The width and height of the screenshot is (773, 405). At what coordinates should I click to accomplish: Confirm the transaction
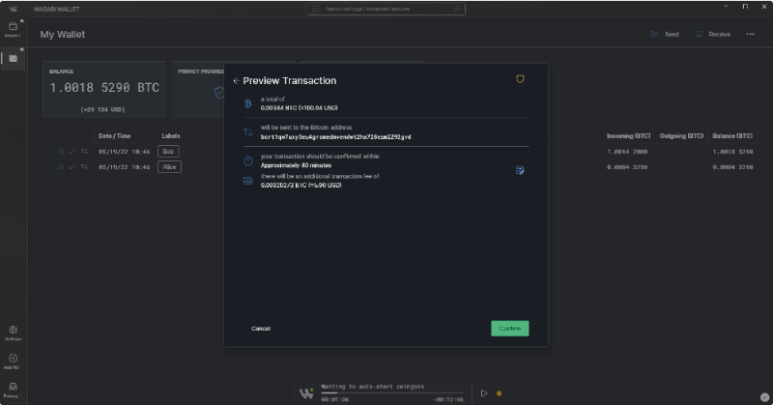509,329
